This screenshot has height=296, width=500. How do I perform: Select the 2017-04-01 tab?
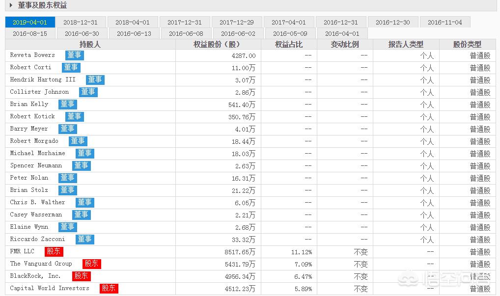click(289, 22)
